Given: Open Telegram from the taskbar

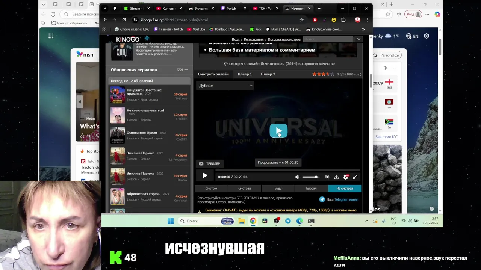Looking at the screenshot, I should coord(288,221).
